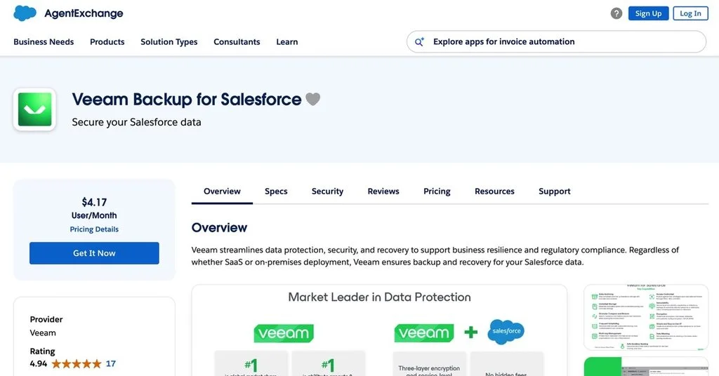Open the Products menu
The height and width of the screenshot is (376, 719).
[107, 41]
